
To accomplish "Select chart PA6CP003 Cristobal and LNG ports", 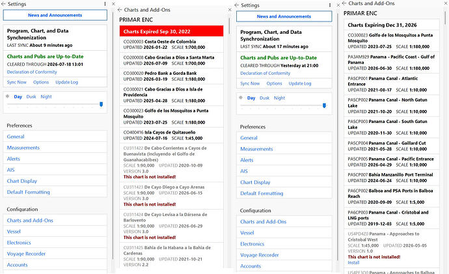I will [392, 218].
